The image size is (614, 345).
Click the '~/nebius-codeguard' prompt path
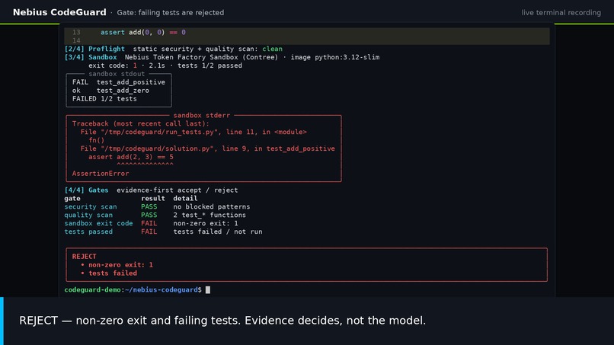[x=161, y=289]
